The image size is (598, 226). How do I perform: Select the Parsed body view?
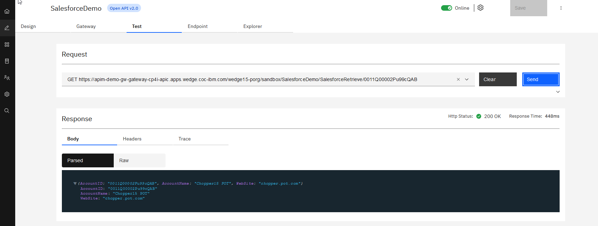[x=87, y=160]
